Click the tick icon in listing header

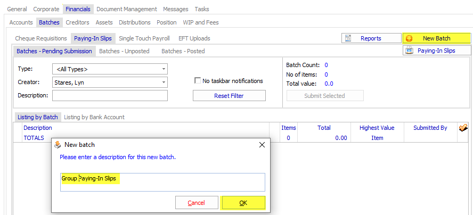click(x=463, y=128)
